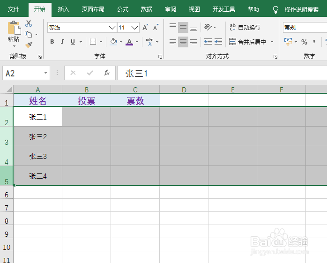This screenshot has height=263, width=327.
Task: Increase font size with larger A
Action: pyautogui.click(x=145, y=27)
